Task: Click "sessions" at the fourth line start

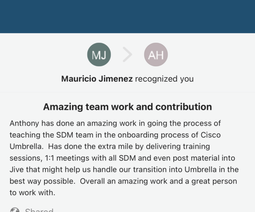Action: 23,158
